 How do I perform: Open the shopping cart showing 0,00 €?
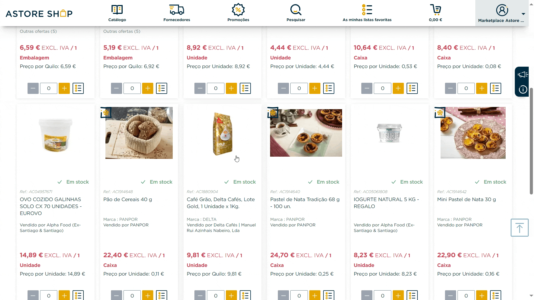(x=435, y=13)
